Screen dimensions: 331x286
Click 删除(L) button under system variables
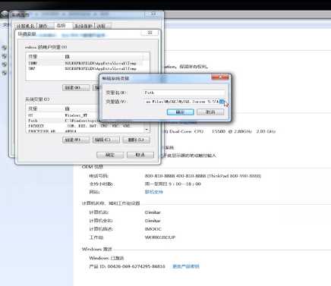tap(136, 140)
